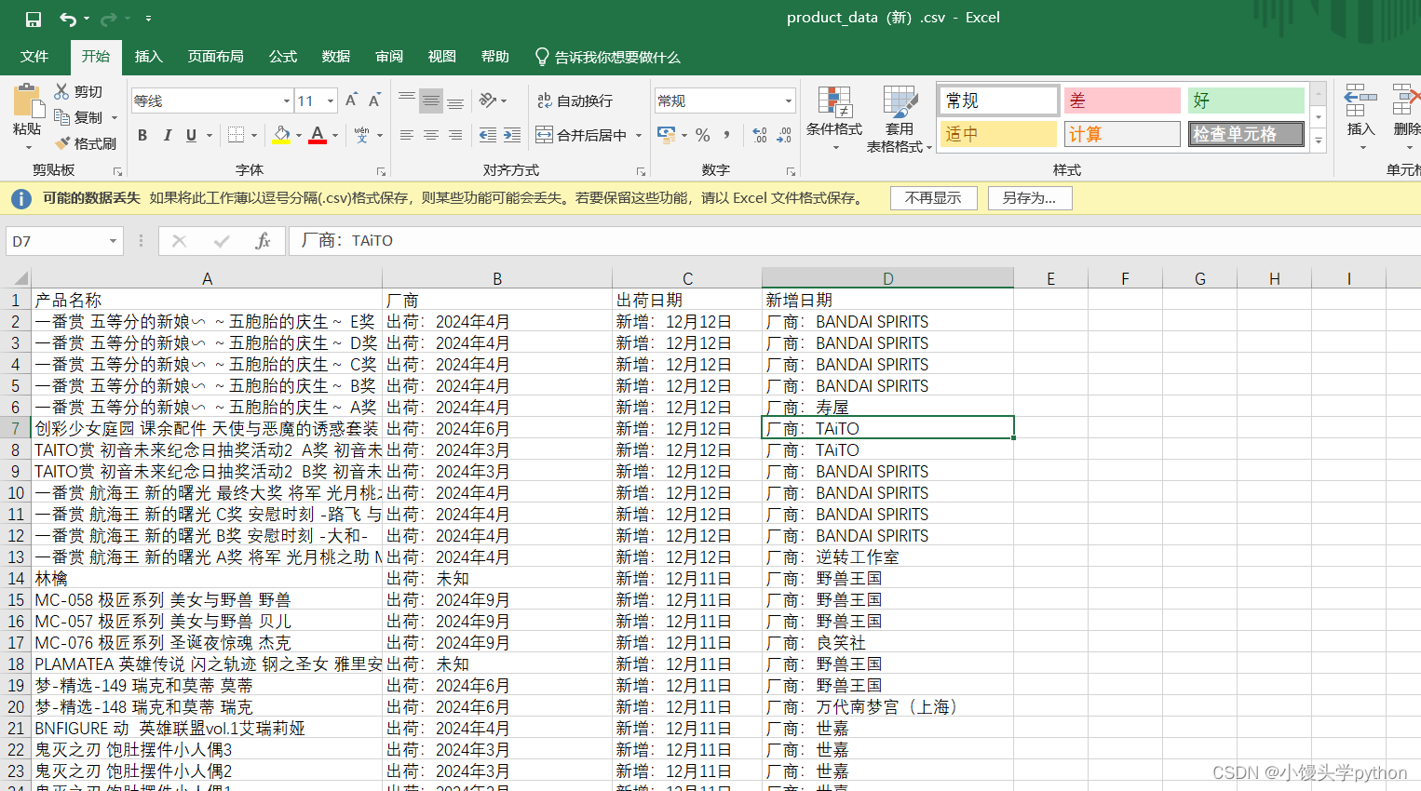The height and width of the screenshot is (791, 1421).
Task: Switch to the 插入 Insert tab
Action: (x=149, y=57)
